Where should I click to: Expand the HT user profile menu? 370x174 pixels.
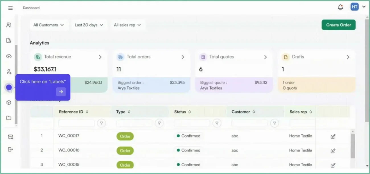point(358,7)
